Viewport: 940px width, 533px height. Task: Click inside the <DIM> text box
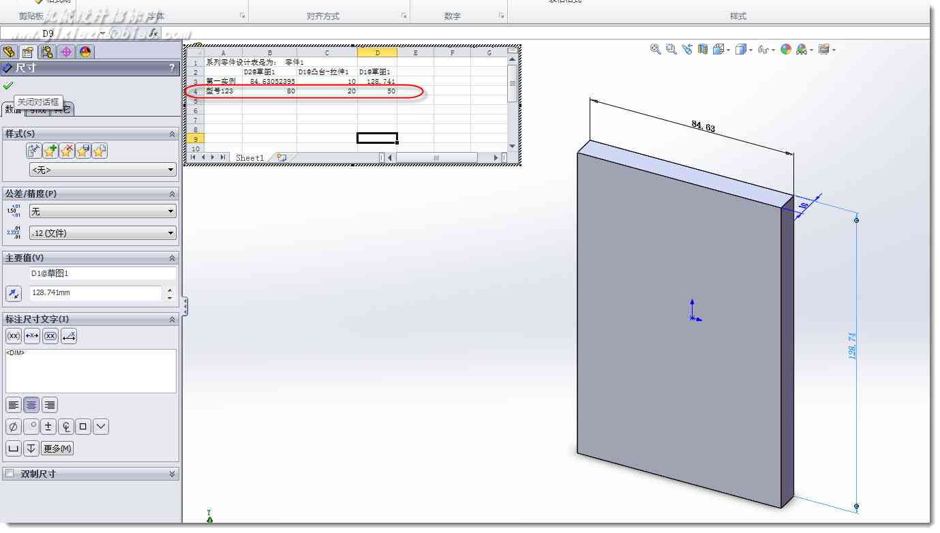point(91,371)
